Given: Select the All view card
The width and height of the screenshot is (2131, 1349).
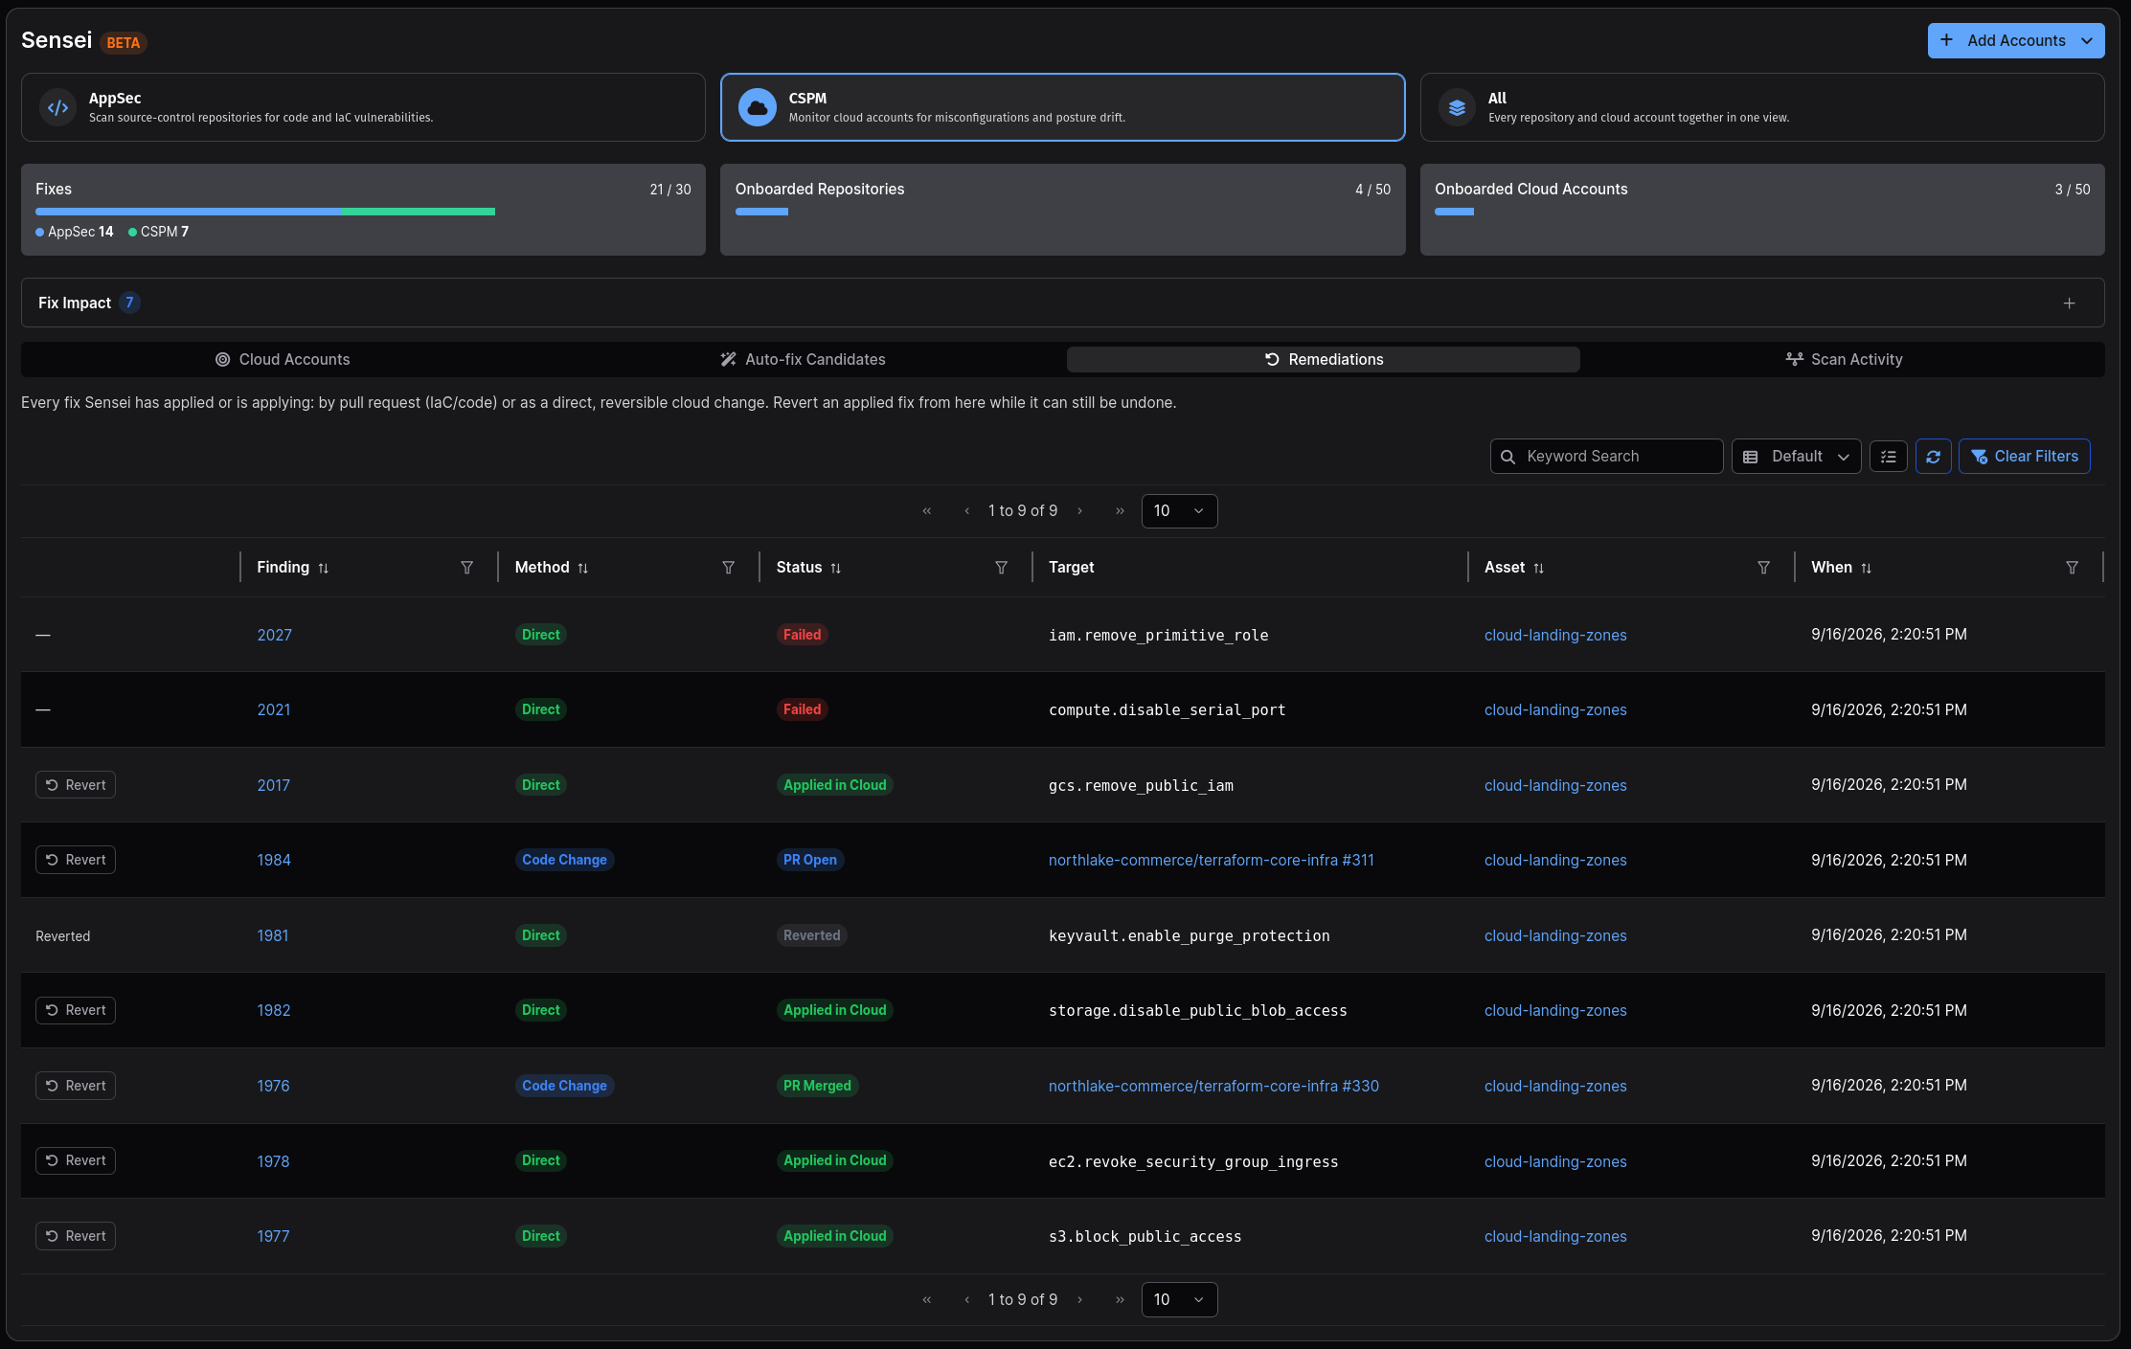Looking at the screenshot, I should click(1762, 107).
